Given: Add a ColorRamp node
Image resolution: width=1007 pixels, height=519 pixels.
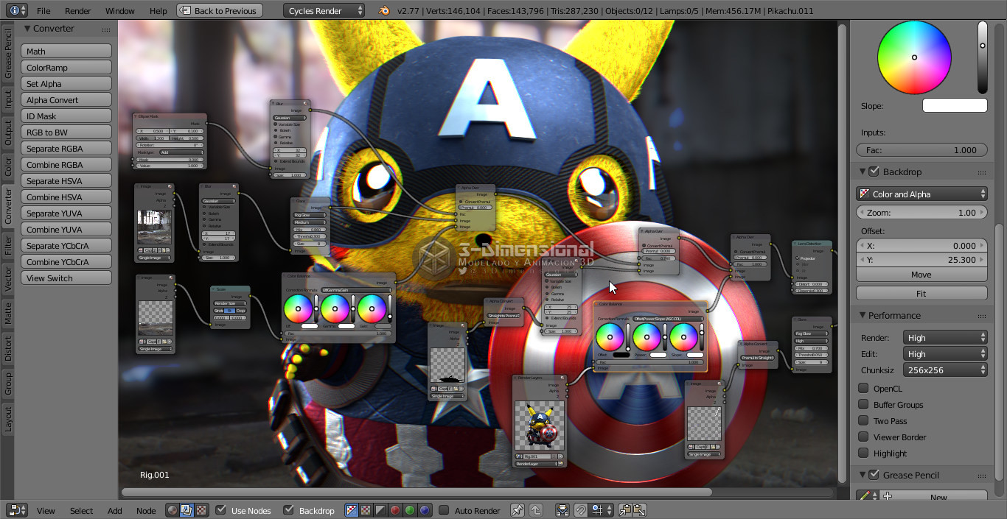Looking at the screenshot, I should pyautogui.click(x=66, y=67).
